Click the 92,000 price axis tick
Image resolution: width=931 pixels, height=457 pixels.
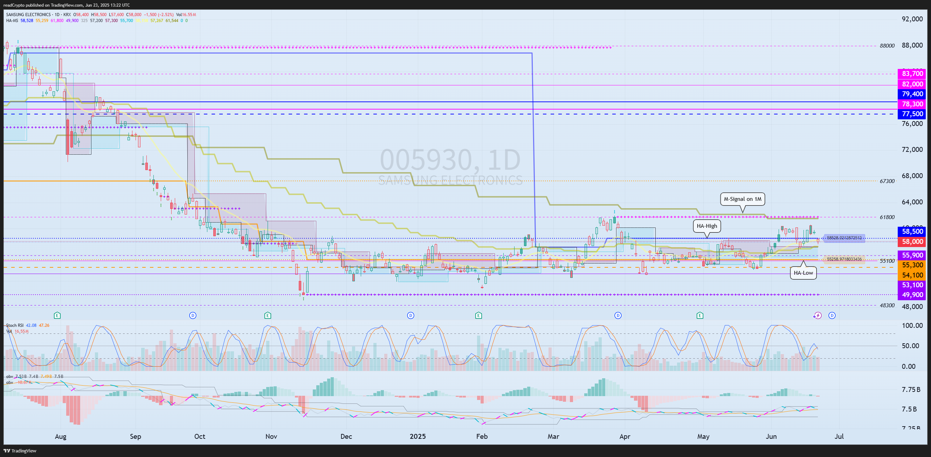tap(912, 19)
